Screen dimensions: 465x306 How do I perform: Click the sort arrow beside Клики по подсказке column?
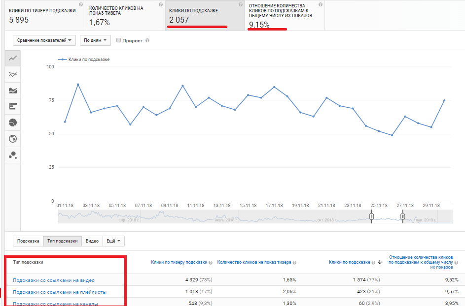pos(380,263)
